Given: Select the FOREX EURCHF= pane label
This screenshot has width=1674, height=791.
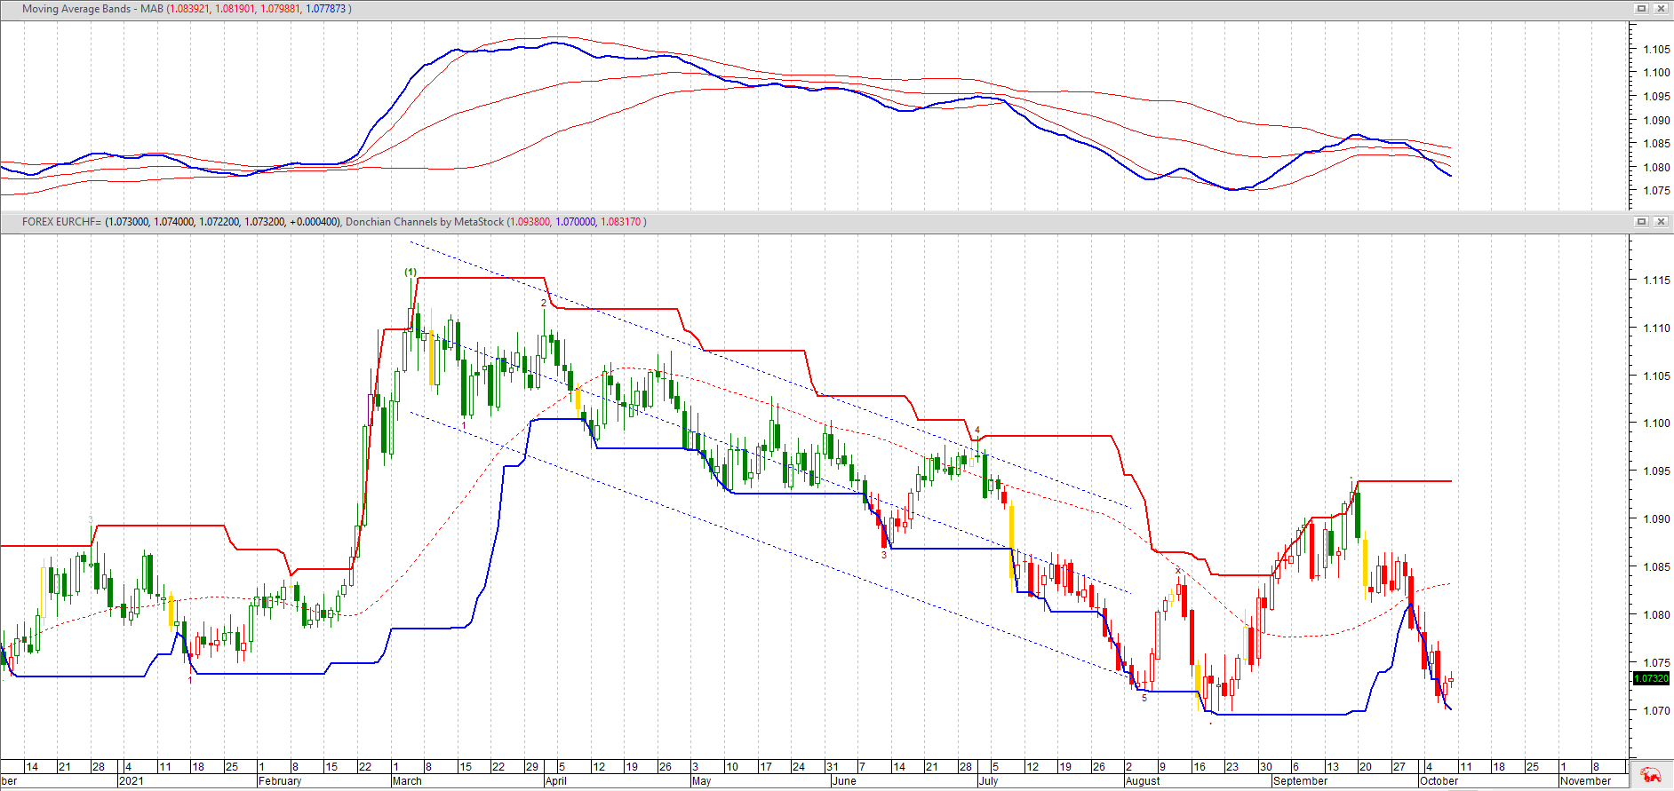Looking at the screenshot, I should (x=62, y=222).
